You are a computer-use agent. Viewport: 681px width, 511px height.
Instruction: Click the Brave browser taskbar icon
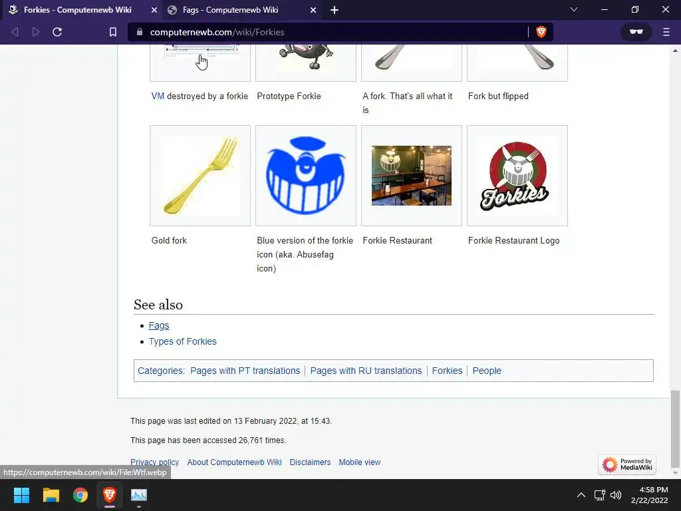(x=110, y=495)
